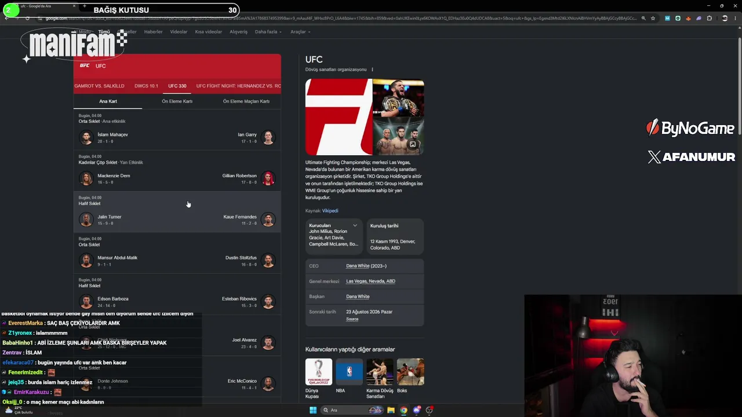Open the Alışveriş search tab
This screenshot has width=742, height=417.
238,32
